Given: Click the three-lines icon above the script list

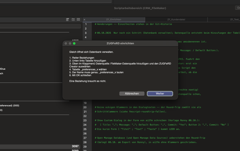Looking at the screenshot, I should pyautogui.click(x=78, y=20).
